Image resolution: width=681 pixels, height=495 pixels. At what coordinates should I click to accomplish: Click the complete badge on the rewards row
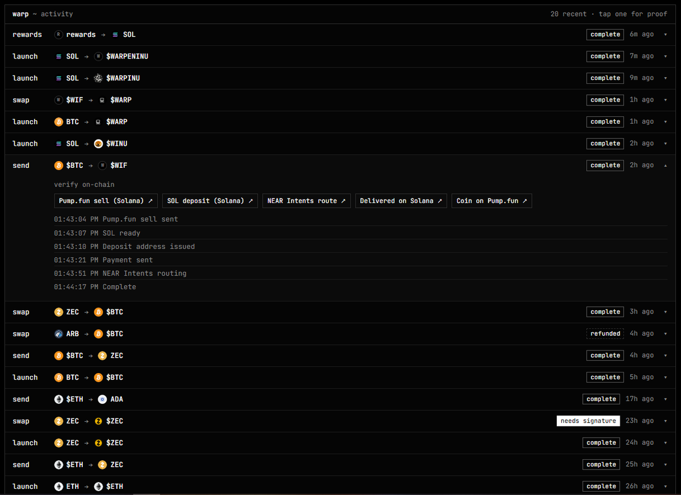click(x=605, y=35)
